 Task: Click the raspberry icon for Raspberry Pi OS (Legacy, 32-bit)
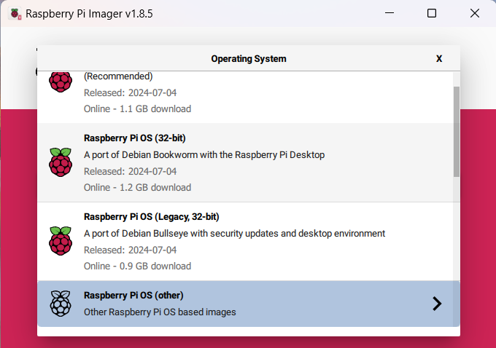61,241
